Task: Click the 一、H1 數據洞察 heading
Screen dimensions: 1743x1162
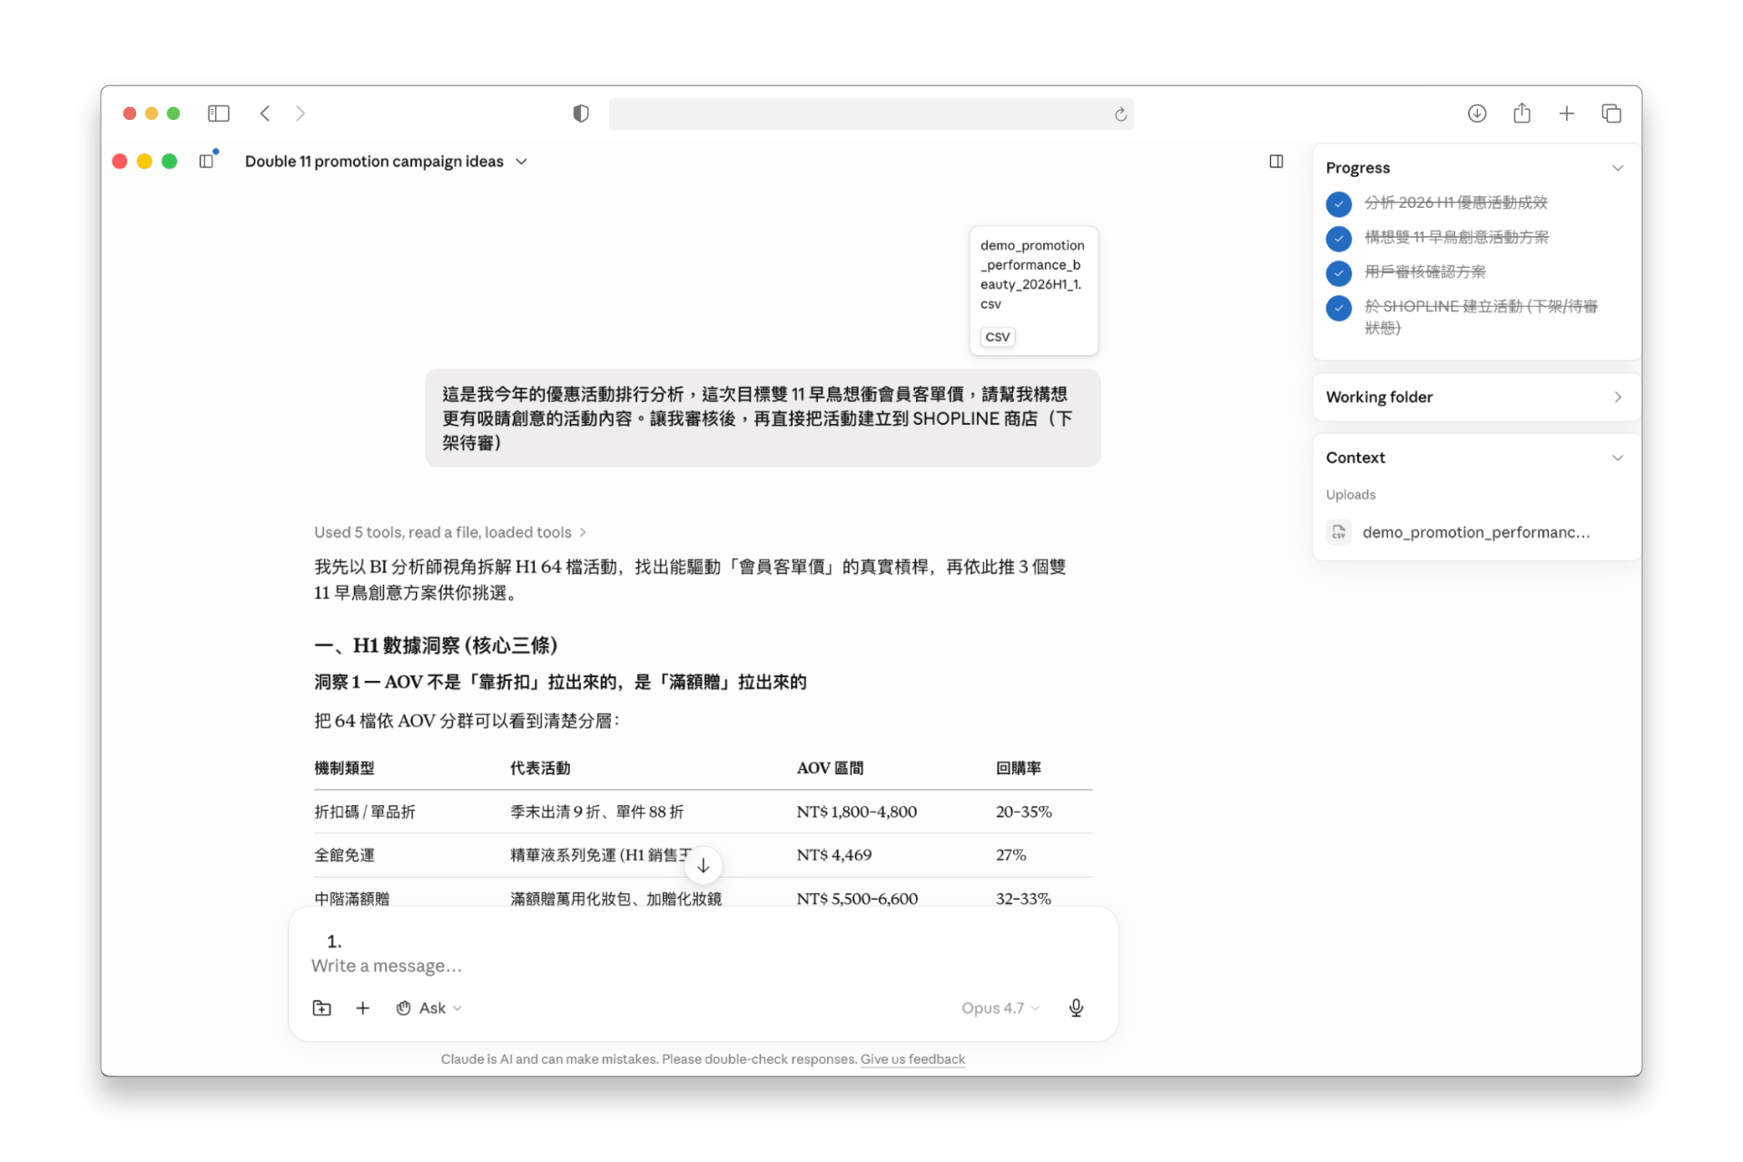Action: (436, 645)
